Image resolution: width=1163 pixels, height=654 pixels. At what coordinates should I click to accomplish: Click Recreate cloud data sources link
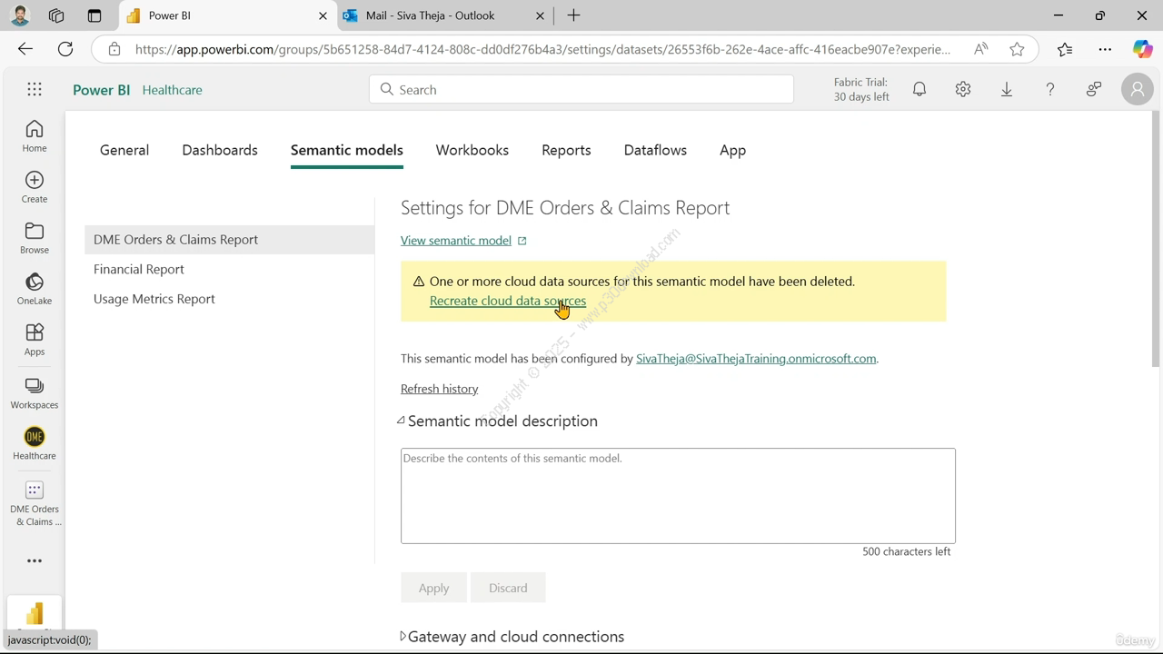(x=508, y=301)
